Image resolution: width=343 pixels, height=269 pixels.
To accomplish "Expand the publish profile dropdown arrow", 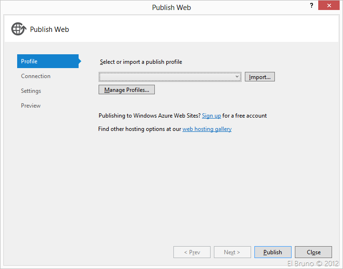I will coord(237,77).
